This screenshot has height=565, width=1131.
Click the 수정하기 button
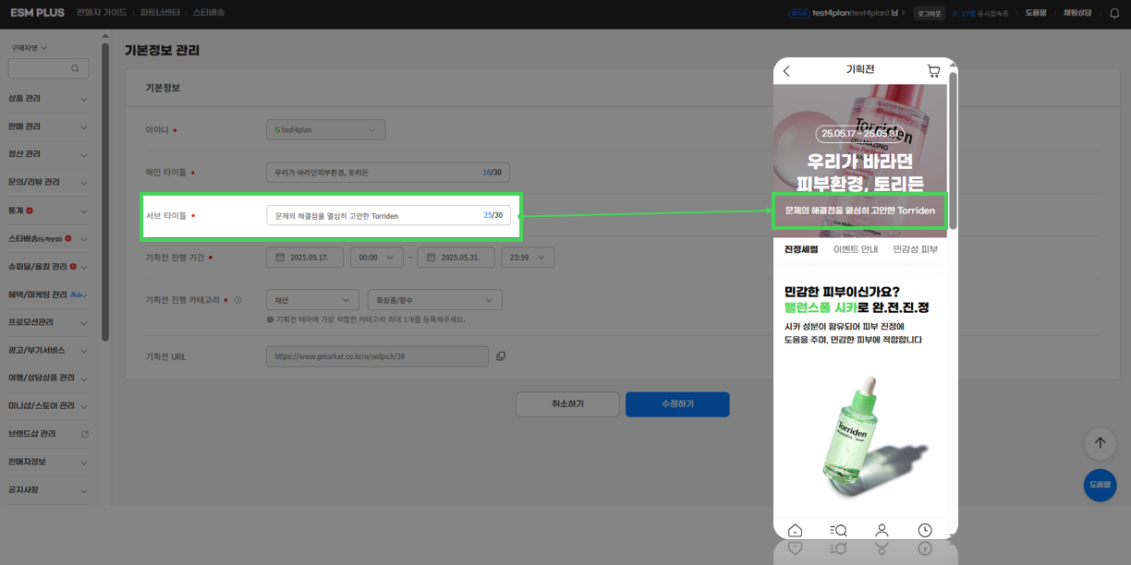pos(677,404)
